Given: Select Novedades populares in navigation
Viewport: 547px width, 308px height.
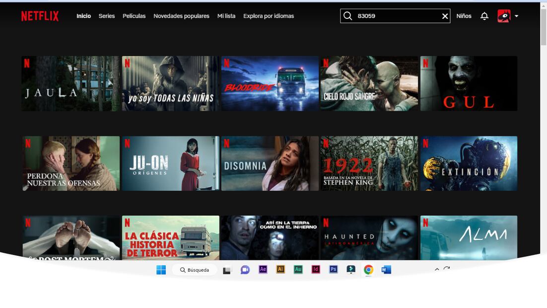Looking at the screenshot, I should [x=181, y=16].
